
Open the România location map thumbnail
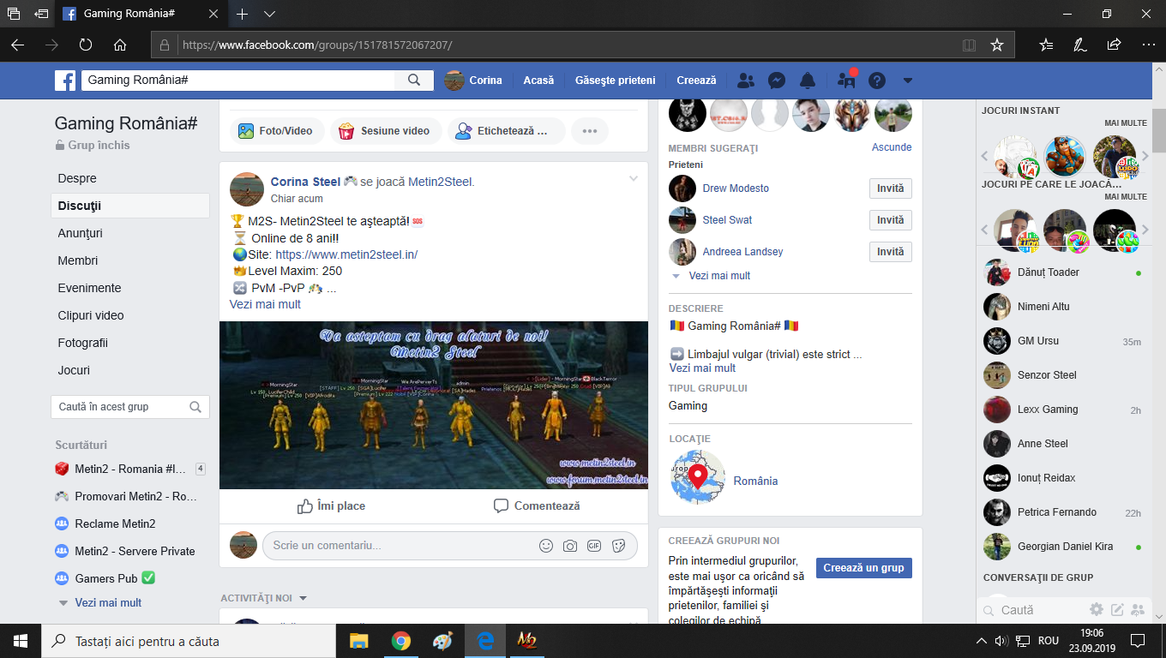point(698,477)
